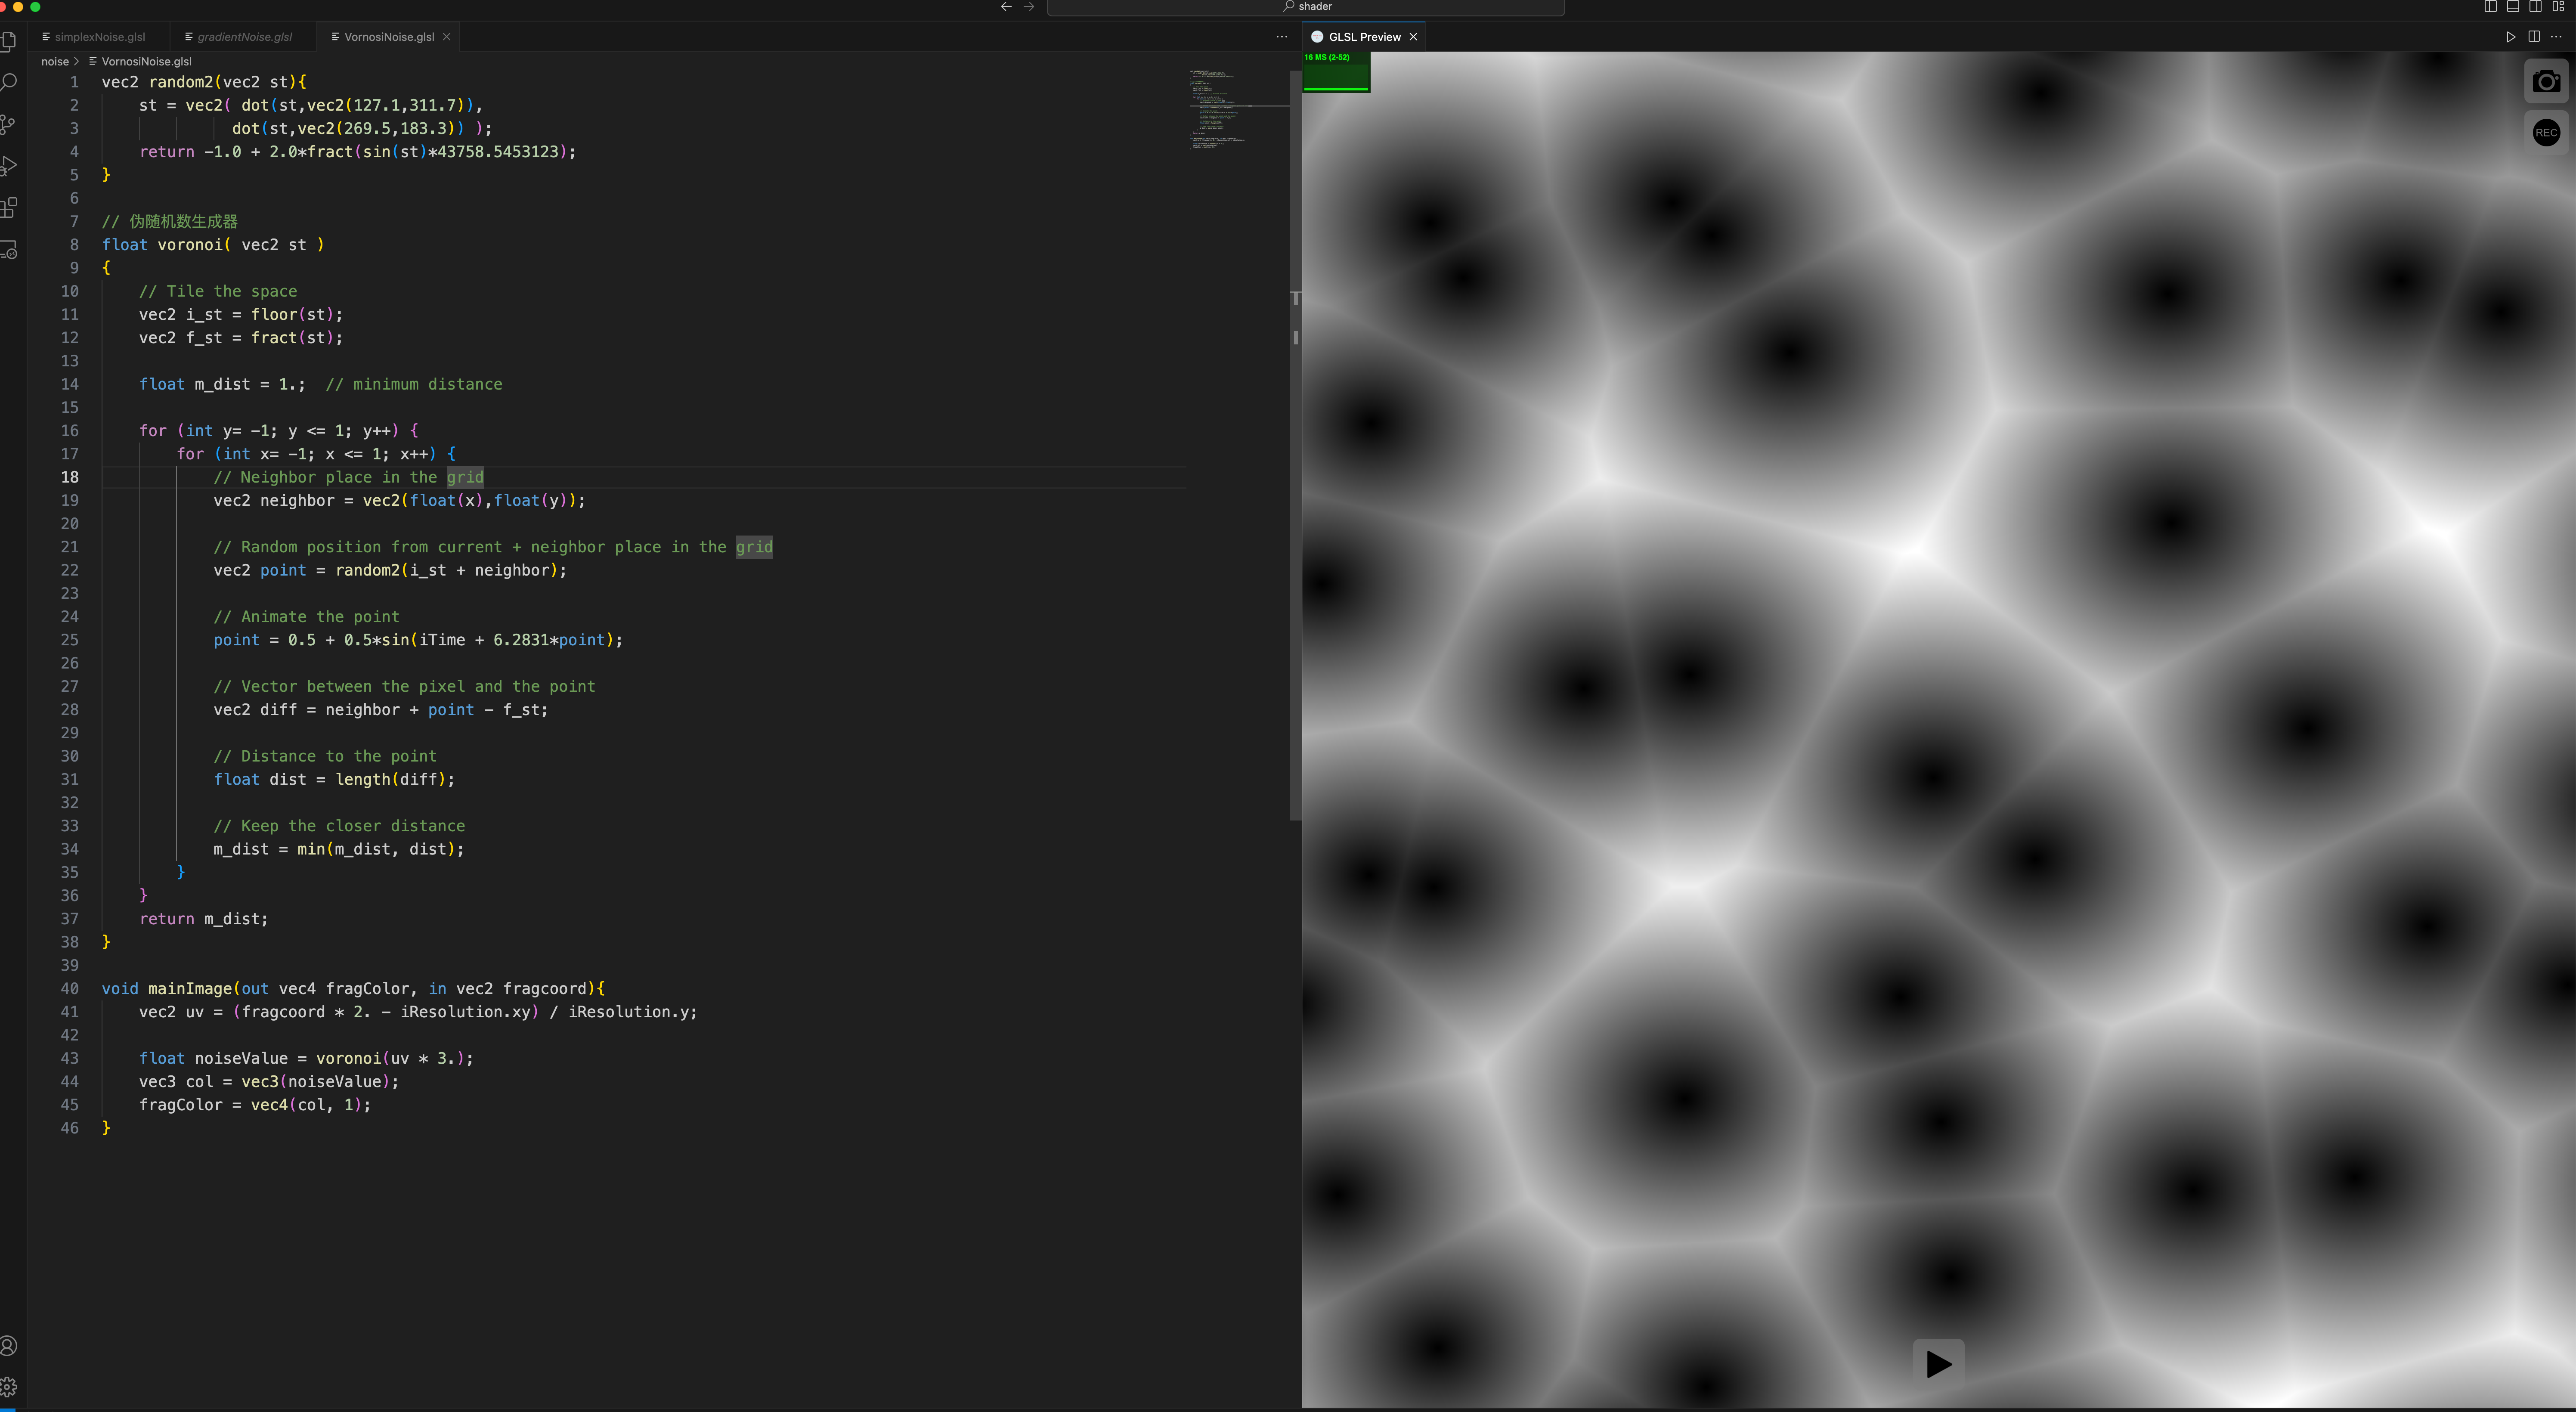This screenshot has height=1412, width=2576.
Task: Click 'm_dist' in the return statement
Action: pyautogui.click(x=232, y=919)
